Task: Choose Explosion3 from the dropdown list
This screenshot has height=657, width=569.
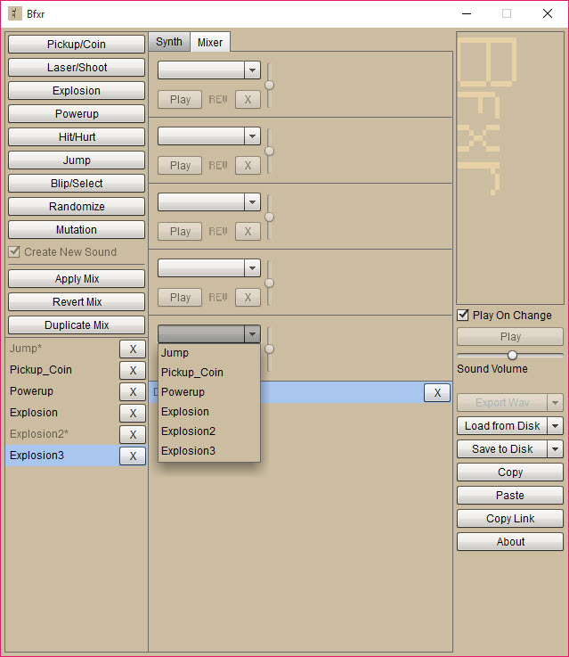Action: pyautogui.click(x=209, y=451)
